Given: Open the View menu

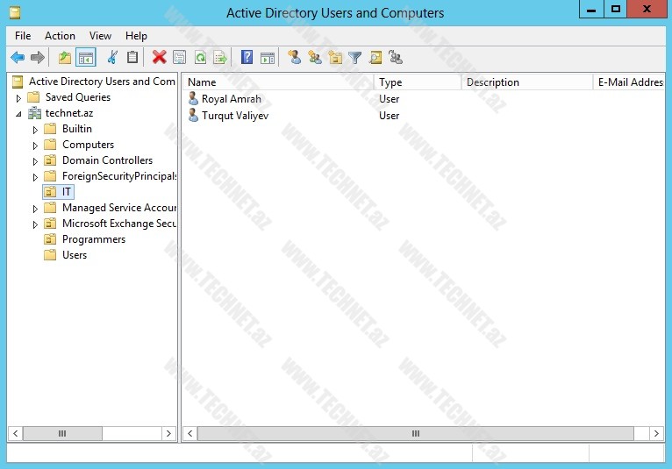Looking at the screenshot, I should 100,36.
